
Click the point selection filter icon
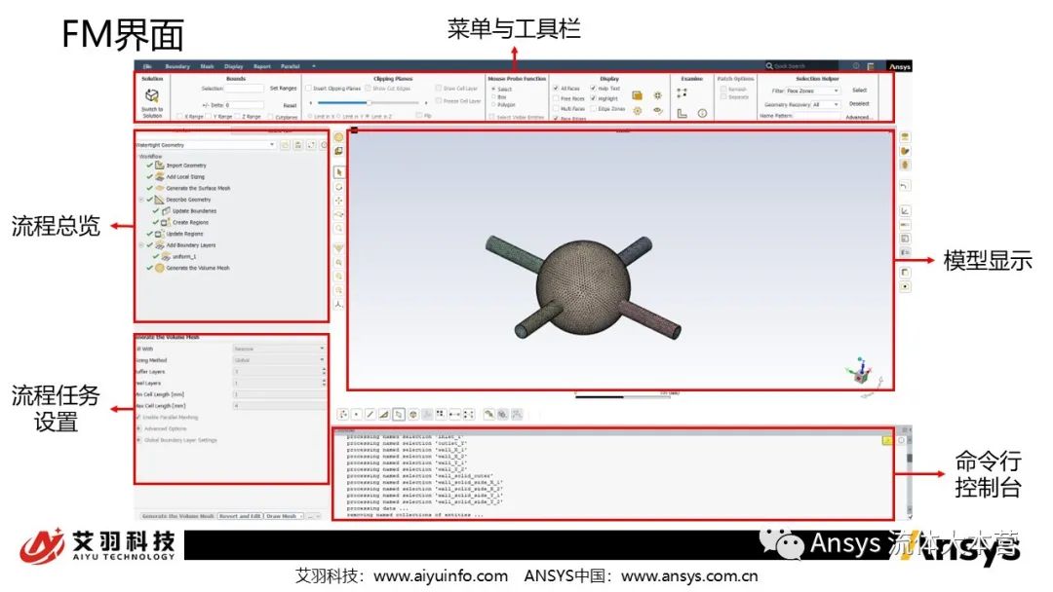(x=357, y=415)
